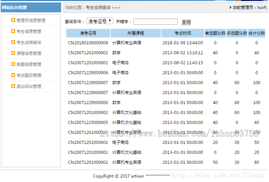Click exam time 2013-08-02 11:43:15
The height and width of the screenshot is (182, 269).
point(183,62)
